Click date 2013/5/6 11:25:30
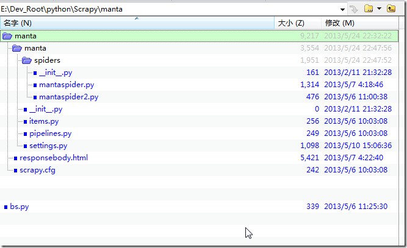 (x=356, y=207)
